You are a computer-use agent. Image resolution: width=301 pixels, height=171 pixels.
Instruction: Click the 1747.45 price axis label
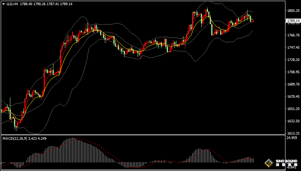(x=293, y=48)
